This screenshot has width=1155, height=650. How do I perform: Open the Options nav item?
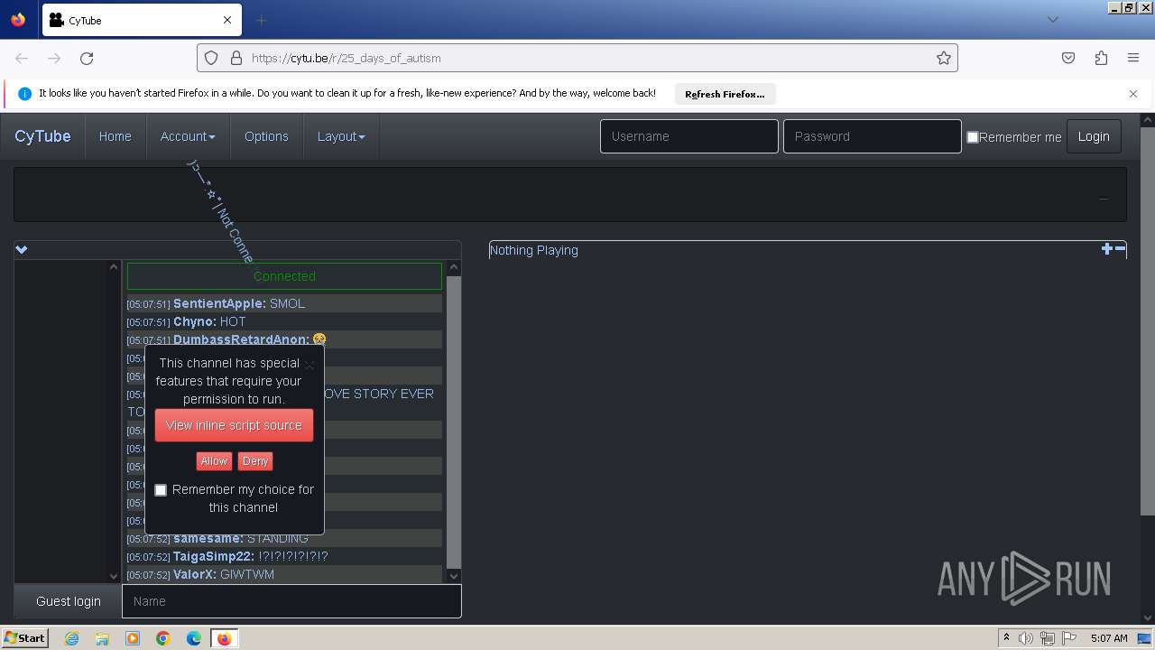266,136
